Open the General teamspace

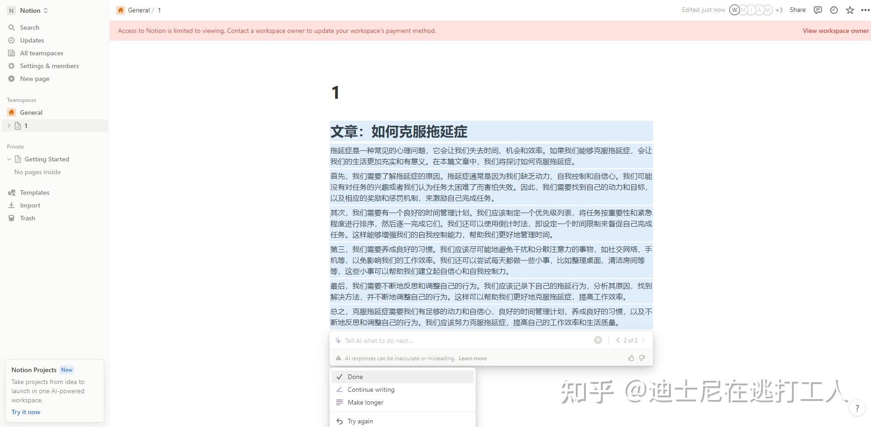pyautogui.click(x=31, y=112)
